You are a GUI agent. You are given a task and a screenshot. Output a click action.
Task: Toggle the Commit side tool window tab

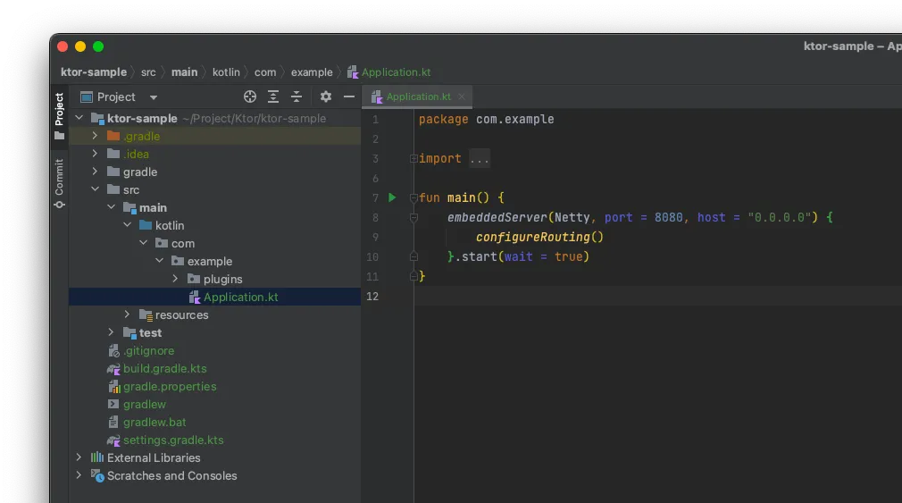pyautogui.click(x=59, y=183)
